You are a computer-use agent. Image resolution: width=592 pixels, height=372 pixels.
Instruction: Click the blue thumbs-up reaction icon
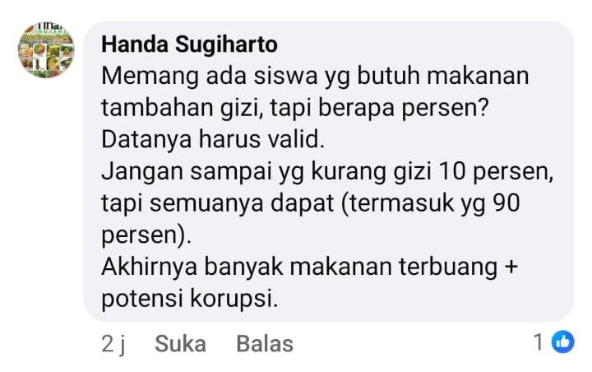(562, 342)
